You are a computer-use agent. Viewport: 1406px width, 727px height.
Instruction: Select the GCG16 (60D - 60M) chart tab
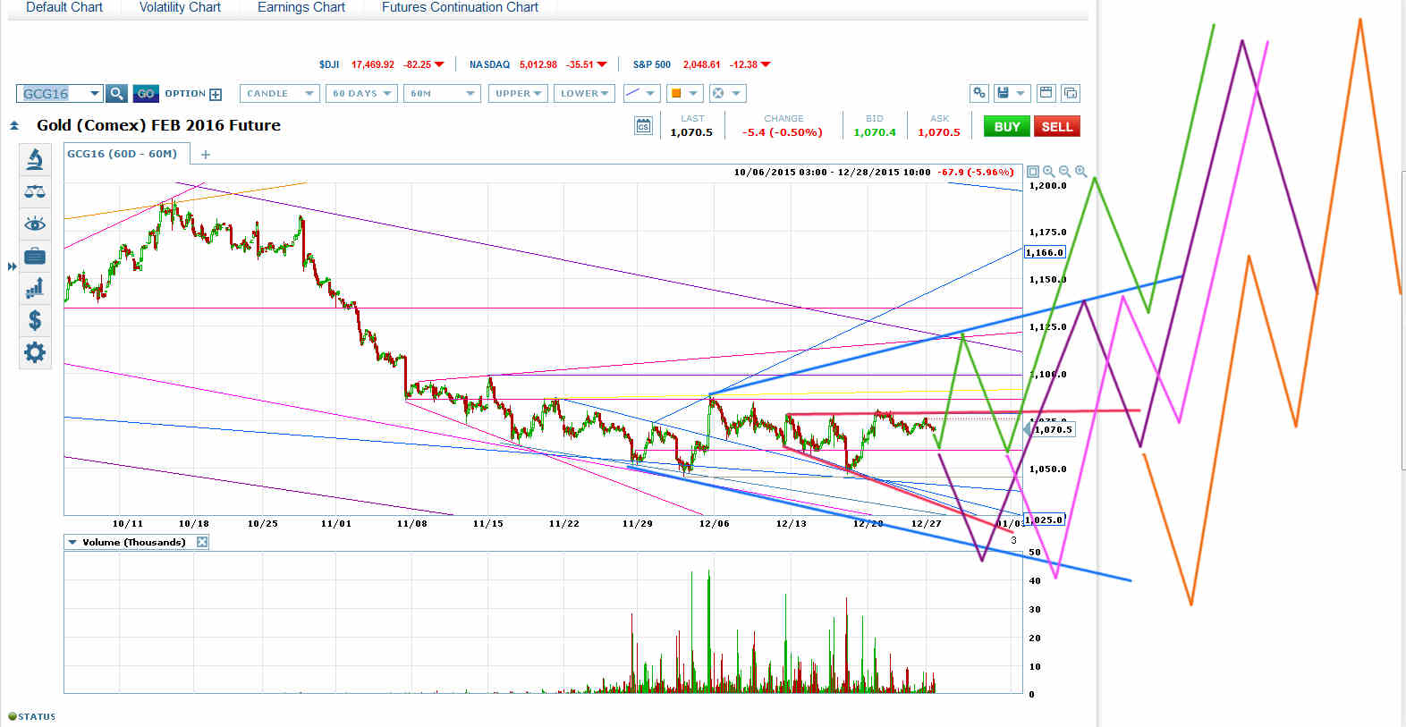click(123, 154)
